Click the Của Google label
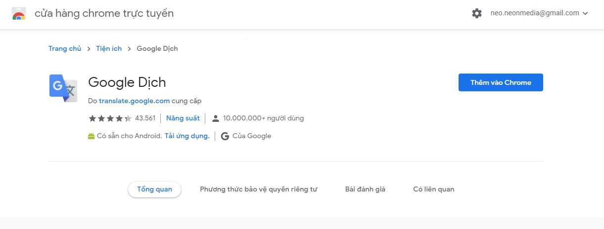 (252, 136)
